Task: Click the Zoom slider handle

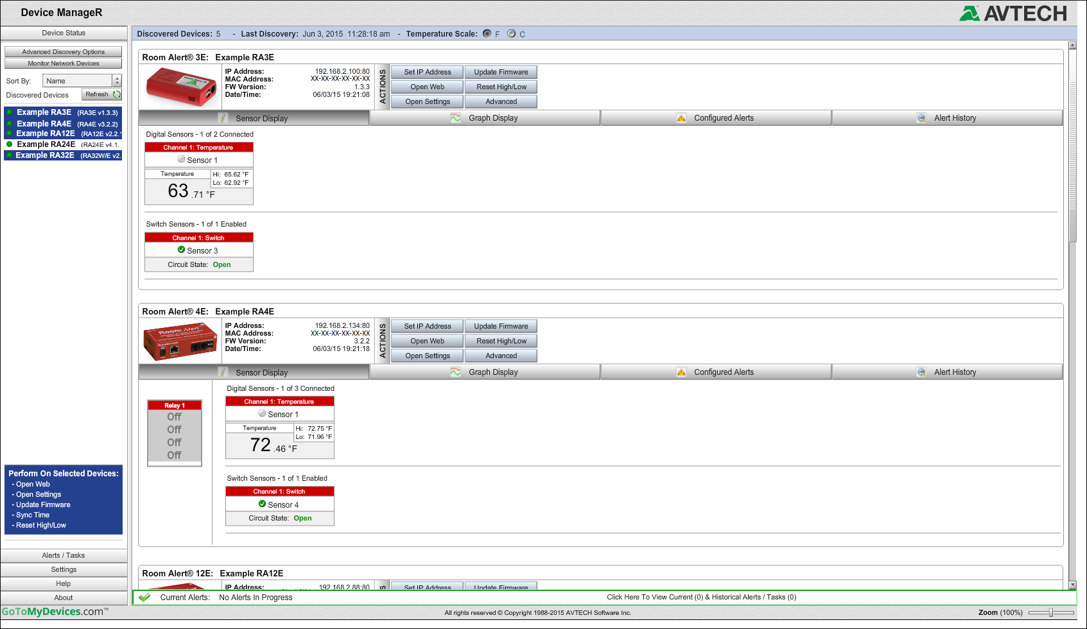Action: (1051, 613)
